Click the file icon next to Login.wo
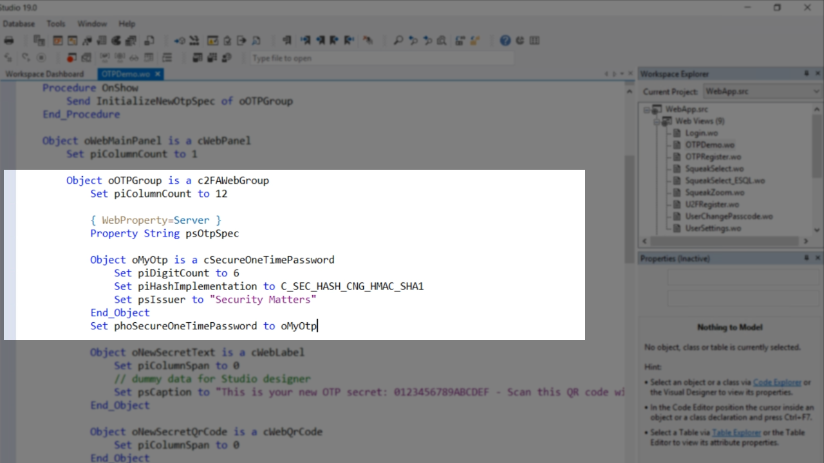Image resolution: width=824 pixels, height=463 pixels. click(677, 133)
